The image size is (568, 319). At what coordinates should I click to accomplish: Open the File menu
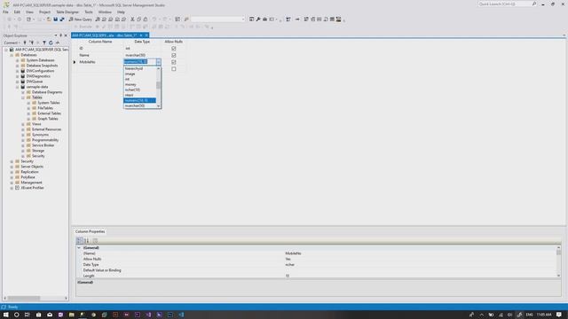click(5, 12)
